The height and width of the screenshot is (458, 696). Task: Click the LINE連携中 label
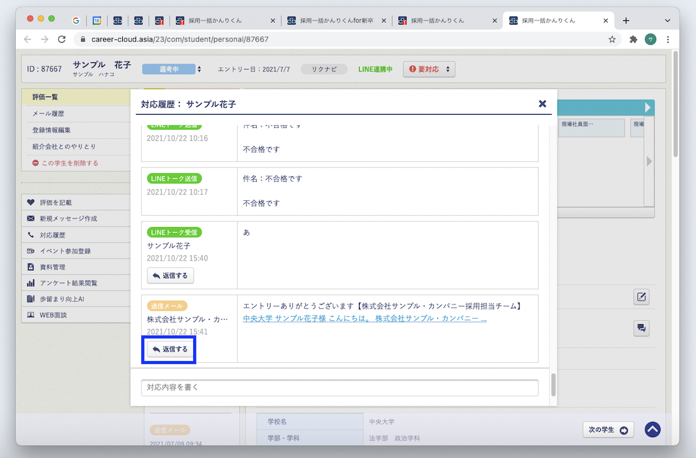click(375, 69)
